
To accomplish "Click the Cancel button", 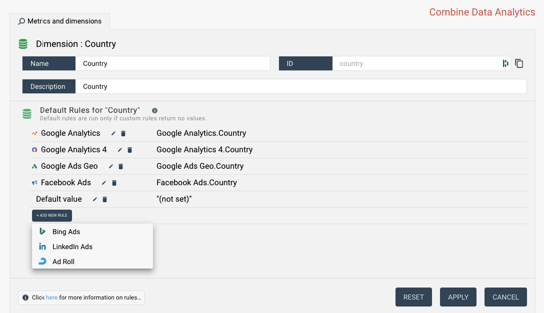I will [x=505, y=297].
